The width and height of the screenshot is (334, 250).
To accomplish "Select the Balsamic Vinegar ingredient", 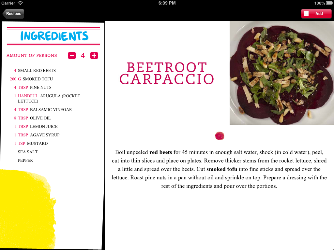I will [x=43, y=109].
